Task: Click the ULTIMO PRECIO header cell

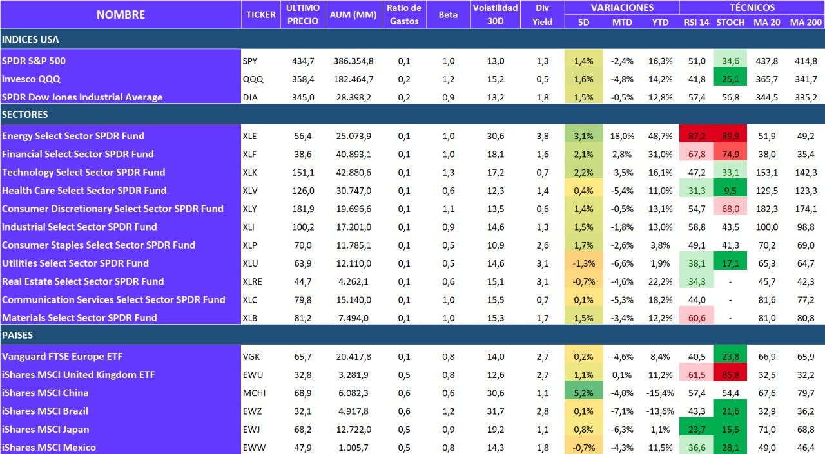Action: point(303,14)
